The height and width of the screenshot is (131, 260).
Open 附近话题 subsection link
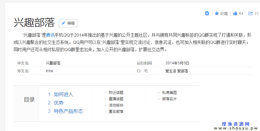pos(116,93)
